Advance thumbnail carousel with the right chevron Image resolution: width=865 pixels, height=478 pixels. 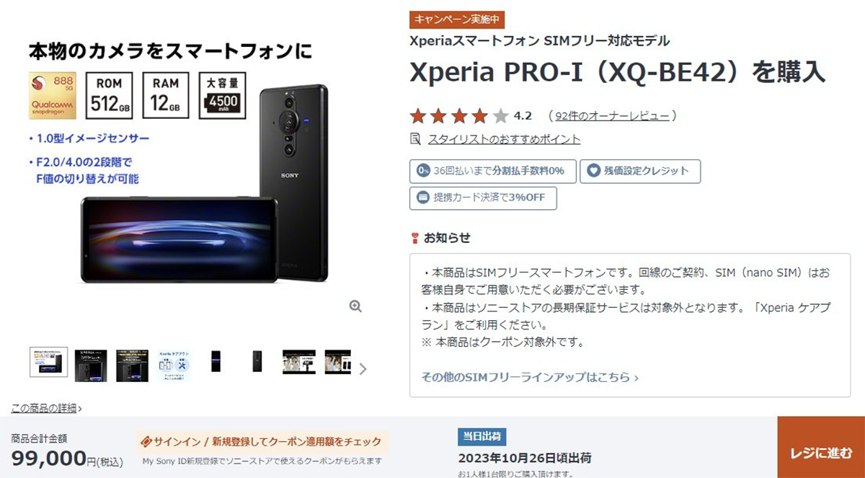point(363,368)
